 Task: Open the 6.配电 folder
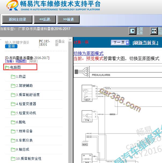click(x=21, y=122)
